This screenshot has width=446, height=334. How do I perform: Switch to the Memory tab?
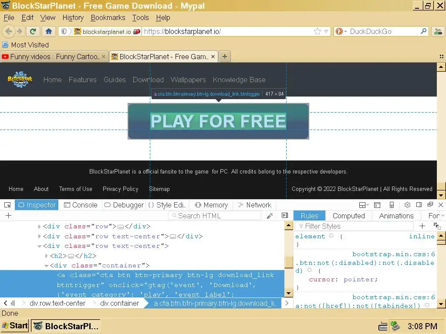(x=211, y=205)
